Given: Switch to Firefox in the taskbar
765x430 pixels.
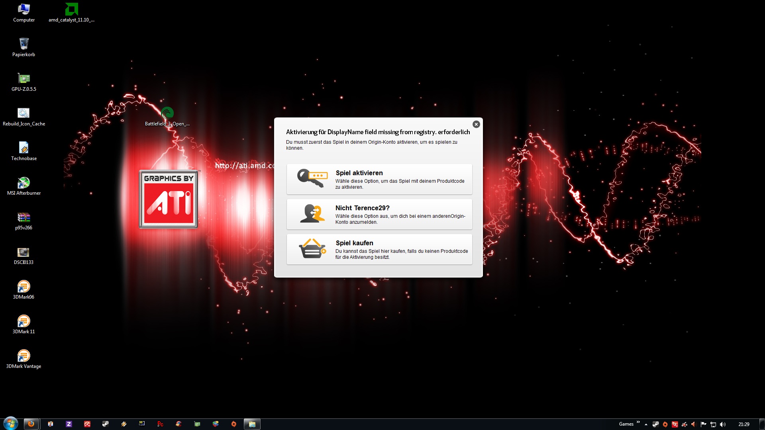Looking at the screenshot, I should 31,424.
